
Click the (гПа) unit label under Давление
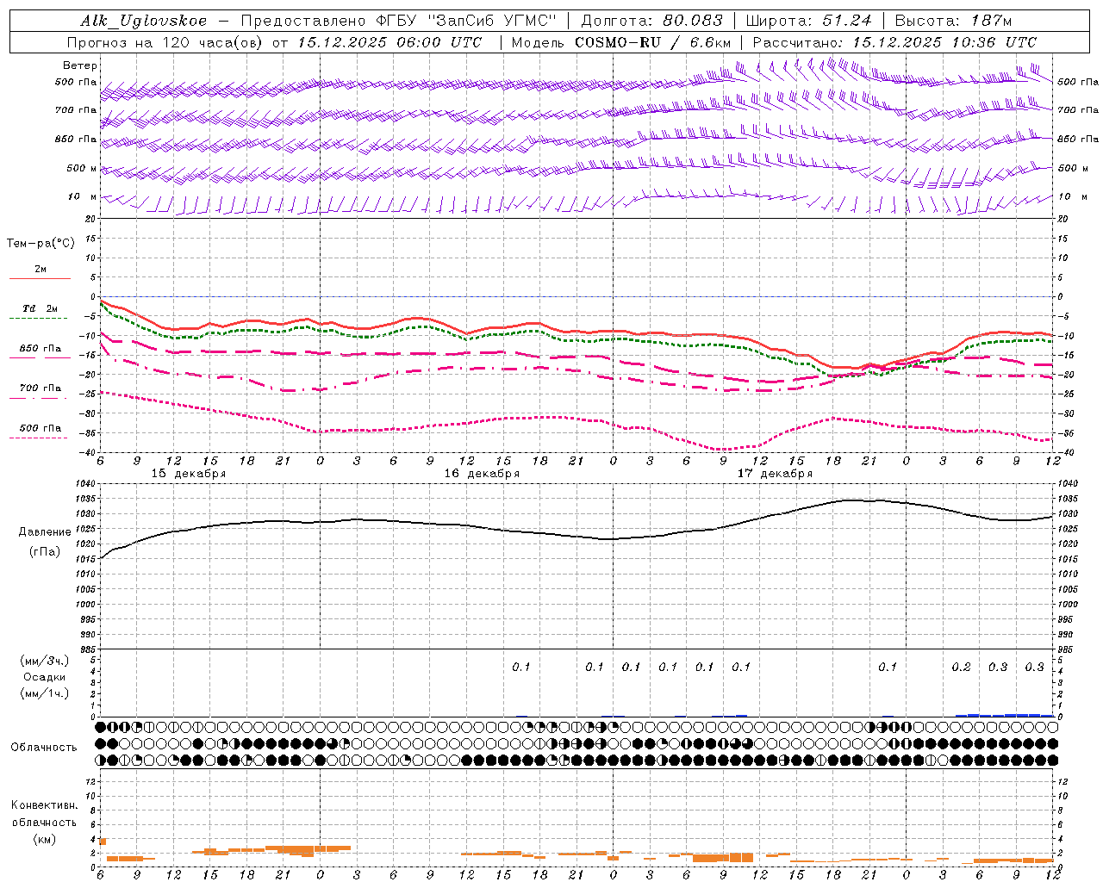(x=44, y=551)
